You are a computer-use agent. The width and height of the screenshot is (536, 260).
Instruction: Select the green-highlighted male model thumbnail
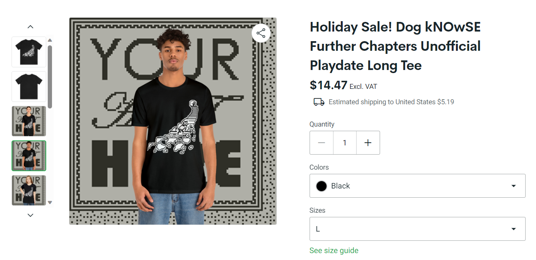pyautogui.click(x=29, y=156)
